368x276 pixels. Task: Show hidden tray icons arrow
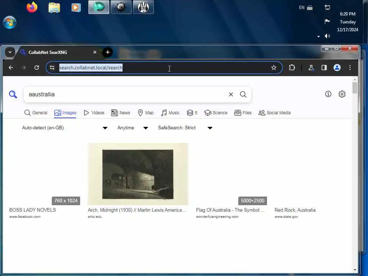point(318,36)
